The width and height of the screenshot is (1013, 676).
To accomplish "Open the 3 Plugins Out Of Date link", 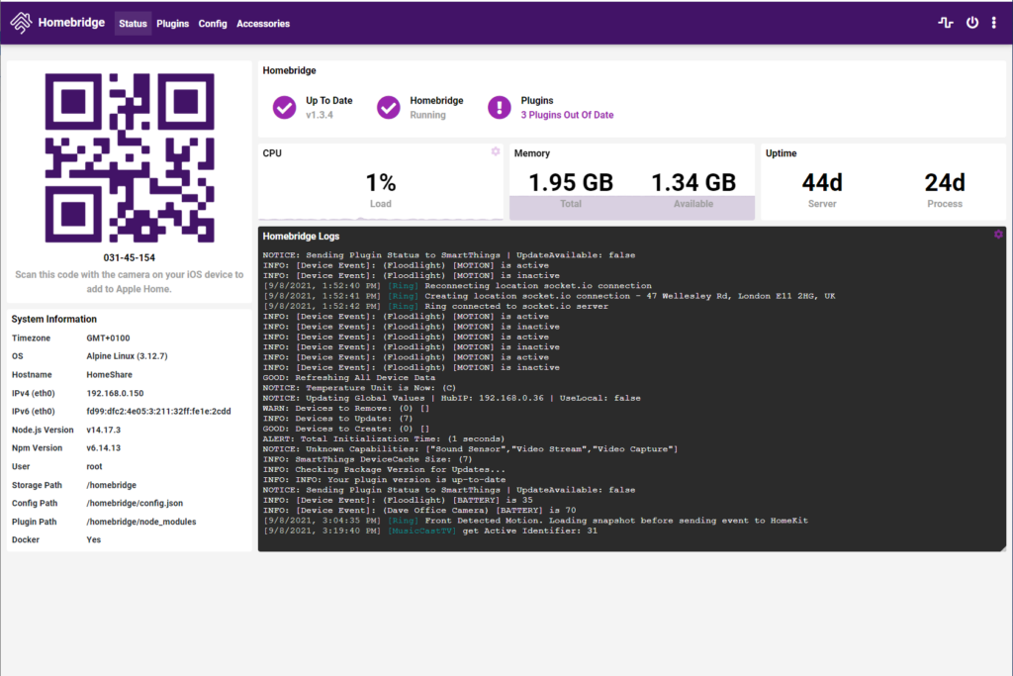I will coord(567,115).
